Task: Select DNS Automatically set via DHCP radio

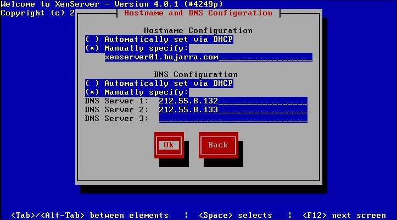Action: coord(159,84)
